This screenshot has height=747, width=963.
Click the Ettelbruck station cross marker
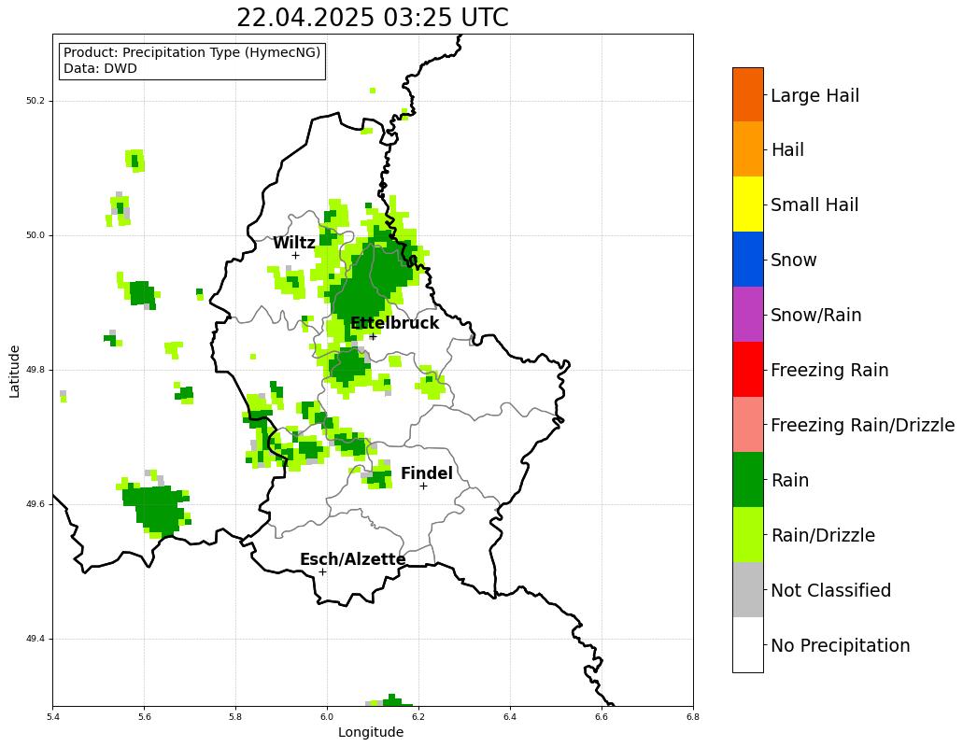[373, 336]
